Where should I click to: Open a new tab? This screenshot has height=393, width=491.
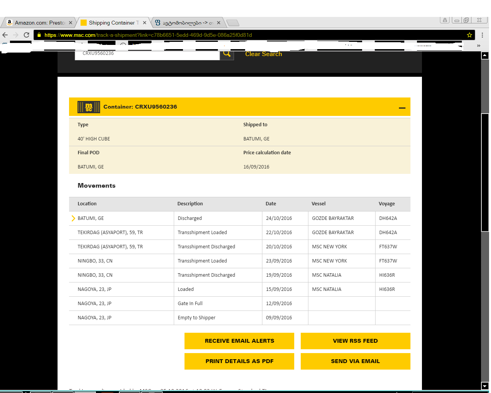pos(233,23)
